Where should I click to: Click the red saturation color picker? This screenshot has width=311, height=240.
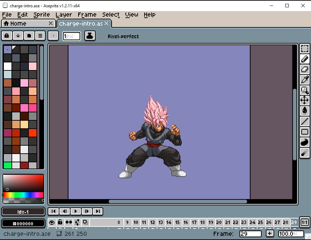pos(23,183)
